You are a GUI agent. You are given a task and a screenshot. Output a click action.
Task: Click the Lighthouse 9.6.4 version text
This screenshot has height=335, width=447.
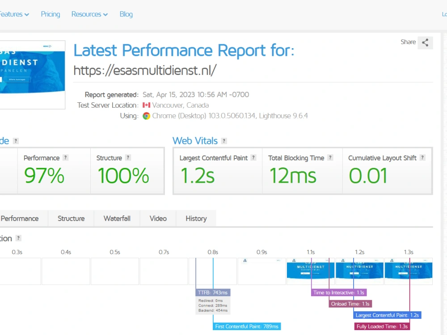[x=283, y=116]
